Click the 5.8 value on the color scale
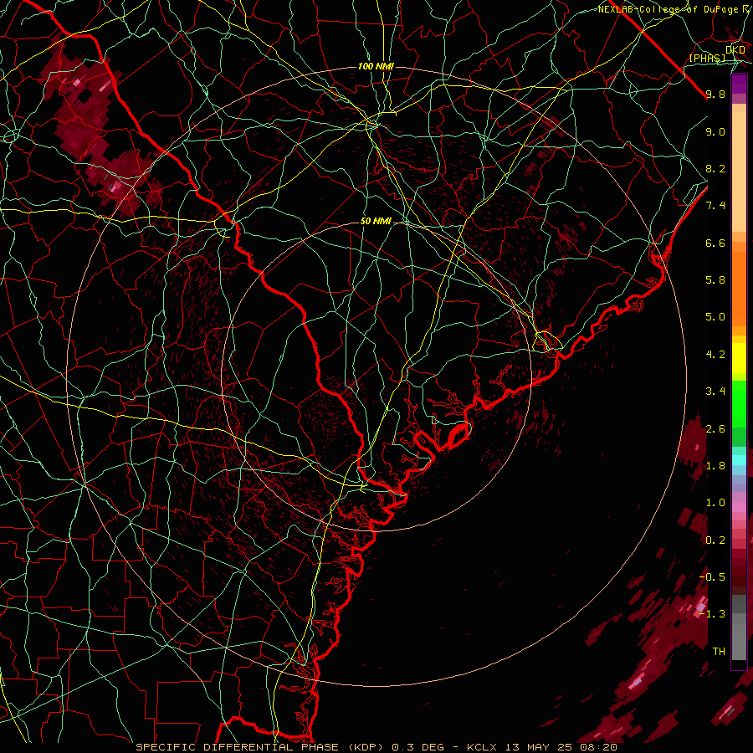Image resolution: width=753 pixels, height=753 pixels. (715, 280)
